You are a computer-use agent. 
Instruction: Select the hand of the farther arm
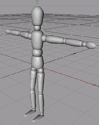tap(7, 31)
